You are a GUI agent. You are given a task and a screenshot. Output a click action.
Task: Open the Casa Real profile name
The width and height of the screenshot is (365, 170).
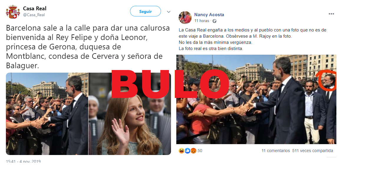[x=35, y=9]
